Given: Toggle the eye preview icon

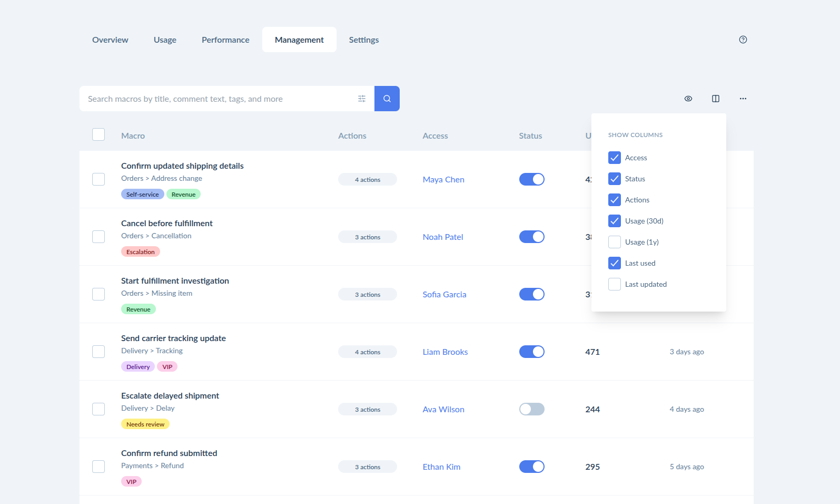Looking at the screenshot, I should [x=688, y=99].
